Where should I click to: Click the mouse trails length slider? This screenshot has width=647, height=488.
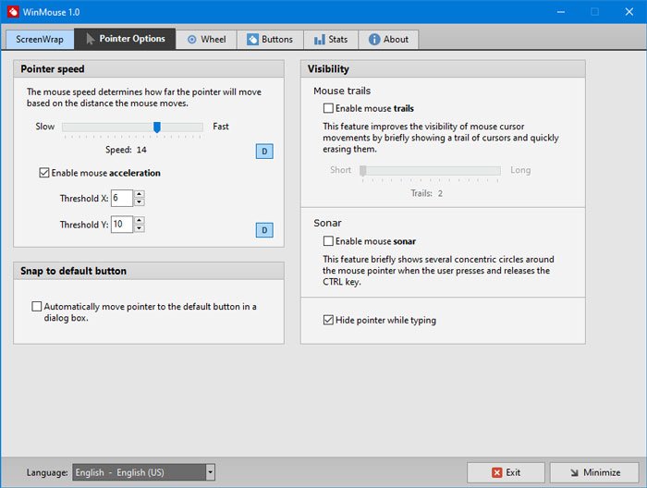[x=432, y=171]
